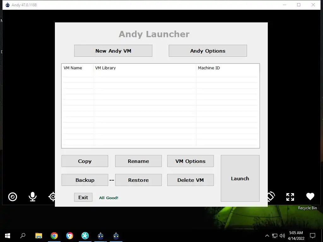The height and width of the screenshot is (242, 323).
Task: Click Delete VM
Action: [190, 180]
